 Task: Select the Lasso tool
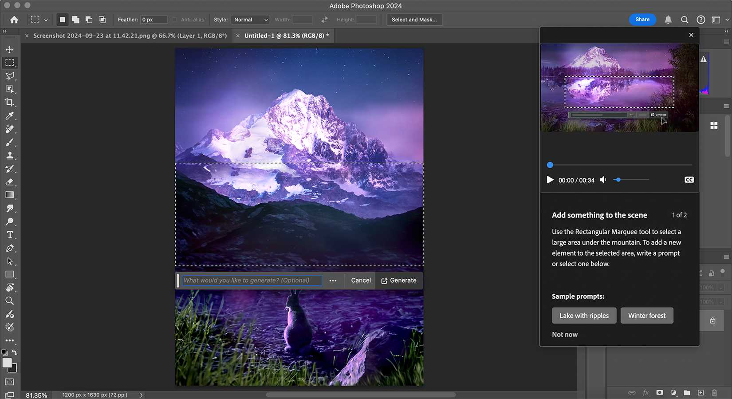coord(9,76)
